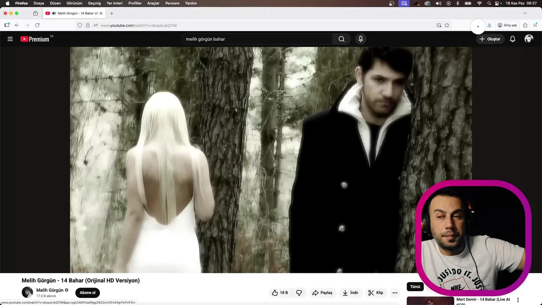Open Firefox downloads panel
Screen dimensions: 542x305
coord(489,25)
